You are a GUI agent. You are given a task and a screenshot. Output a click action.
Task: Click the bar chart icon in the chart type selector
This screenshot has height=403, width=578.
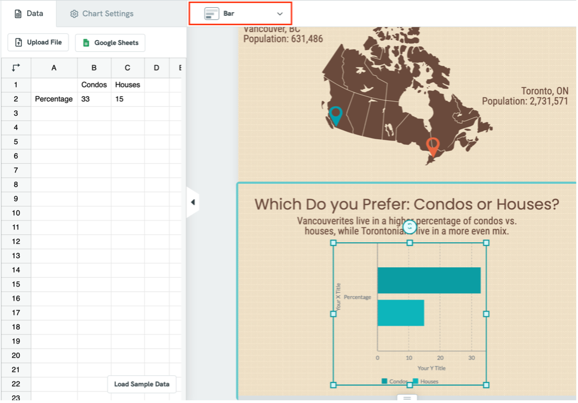point(211,13)
